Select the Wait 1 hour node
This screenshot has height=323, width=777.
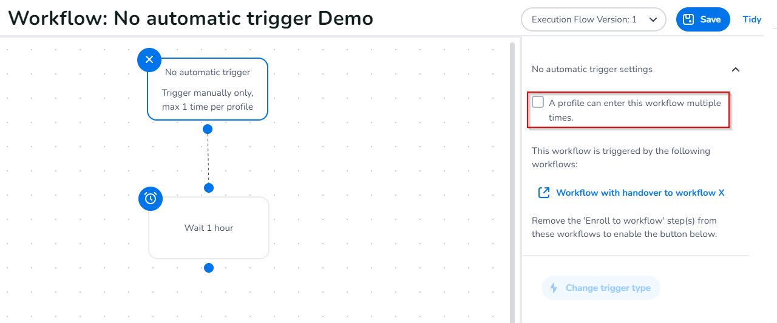209,228
